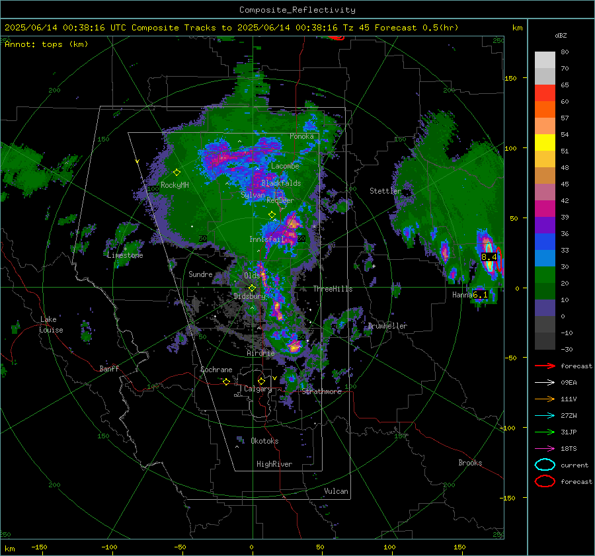The height and width of the screenshot is (556, 595).
Task: Click the ThreeHills label
Action: coord(333,289)
